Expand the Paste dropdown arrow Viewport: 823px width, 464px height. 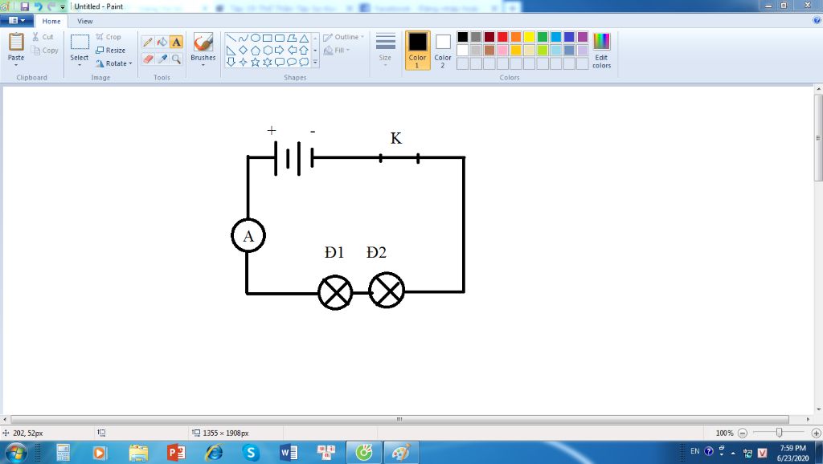16,65
